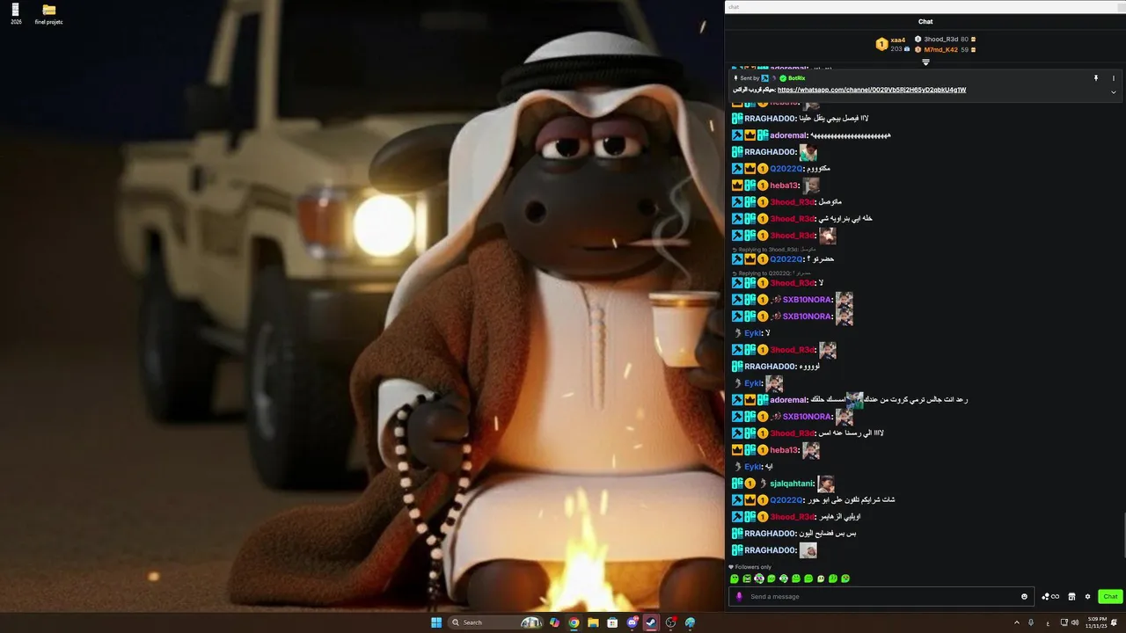Click the BotRix username in pinned message

tap(796, 78)
